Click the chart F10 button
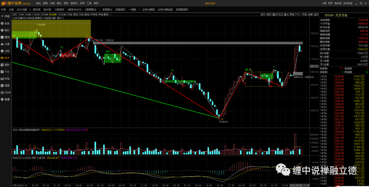 [298, 15]
